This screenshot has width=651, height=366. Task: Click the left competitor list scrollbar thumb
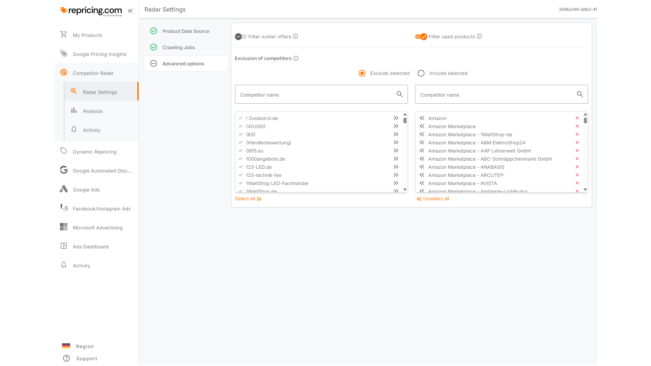point(405,120)
